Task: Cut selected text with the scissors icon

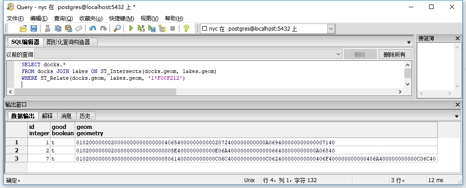Action: point(47,28)
